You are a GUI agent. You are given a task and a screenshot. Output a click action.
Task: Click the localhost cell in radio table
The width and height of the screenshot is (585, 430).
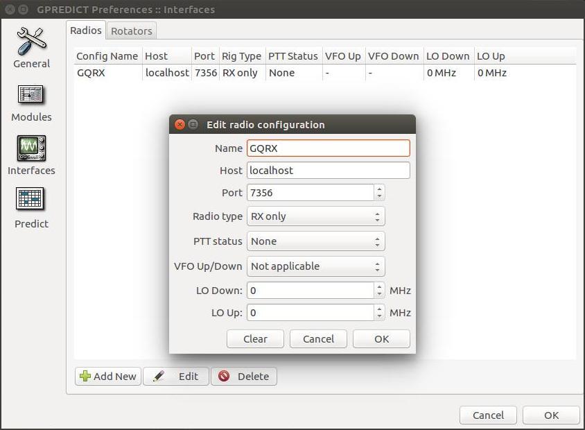[x=167, y=73]
